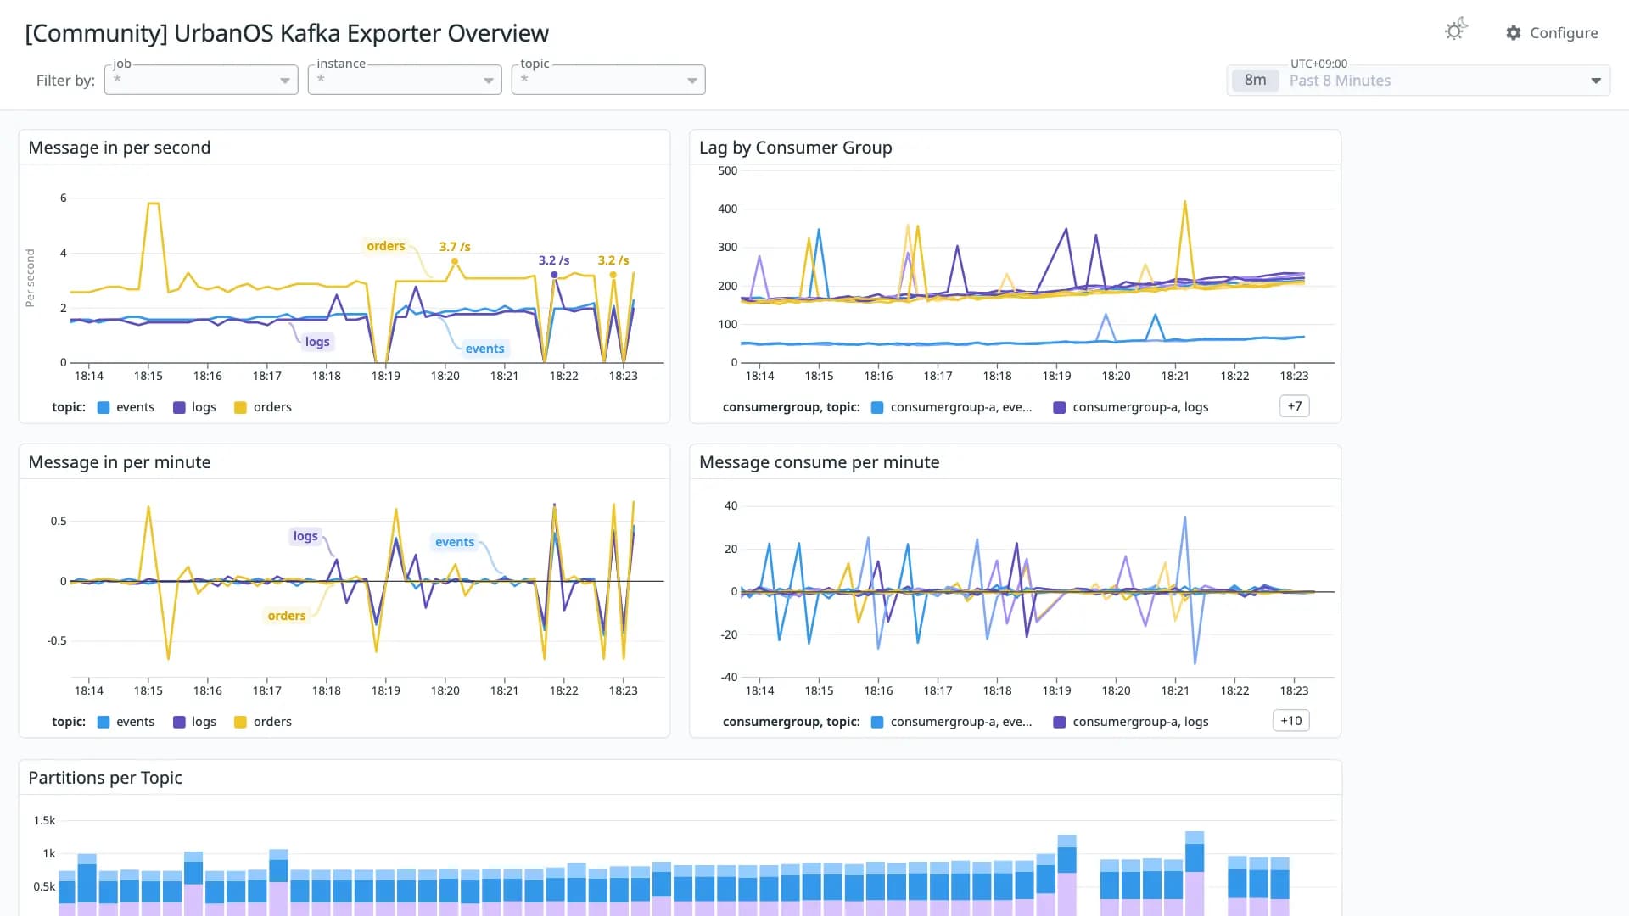Screen dimensions: 1629x916
Task: Click the Message in per second panel title
Action: (120, 148)
